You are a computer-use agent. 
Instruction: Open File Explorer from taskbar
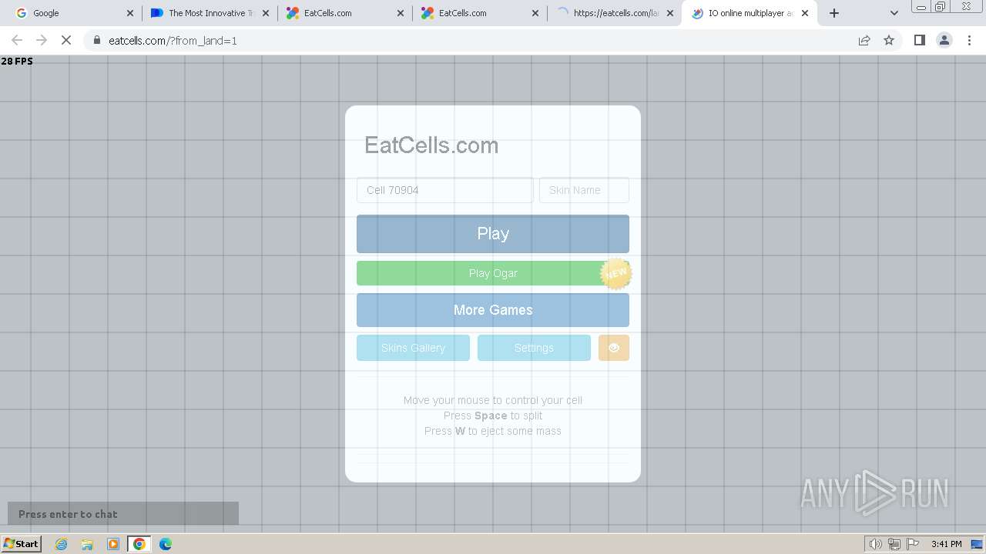click(87, 544)
